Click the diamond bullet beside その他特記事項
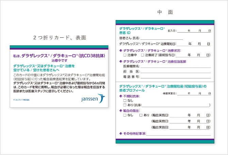The image size is (228, 155). (120, 134)
